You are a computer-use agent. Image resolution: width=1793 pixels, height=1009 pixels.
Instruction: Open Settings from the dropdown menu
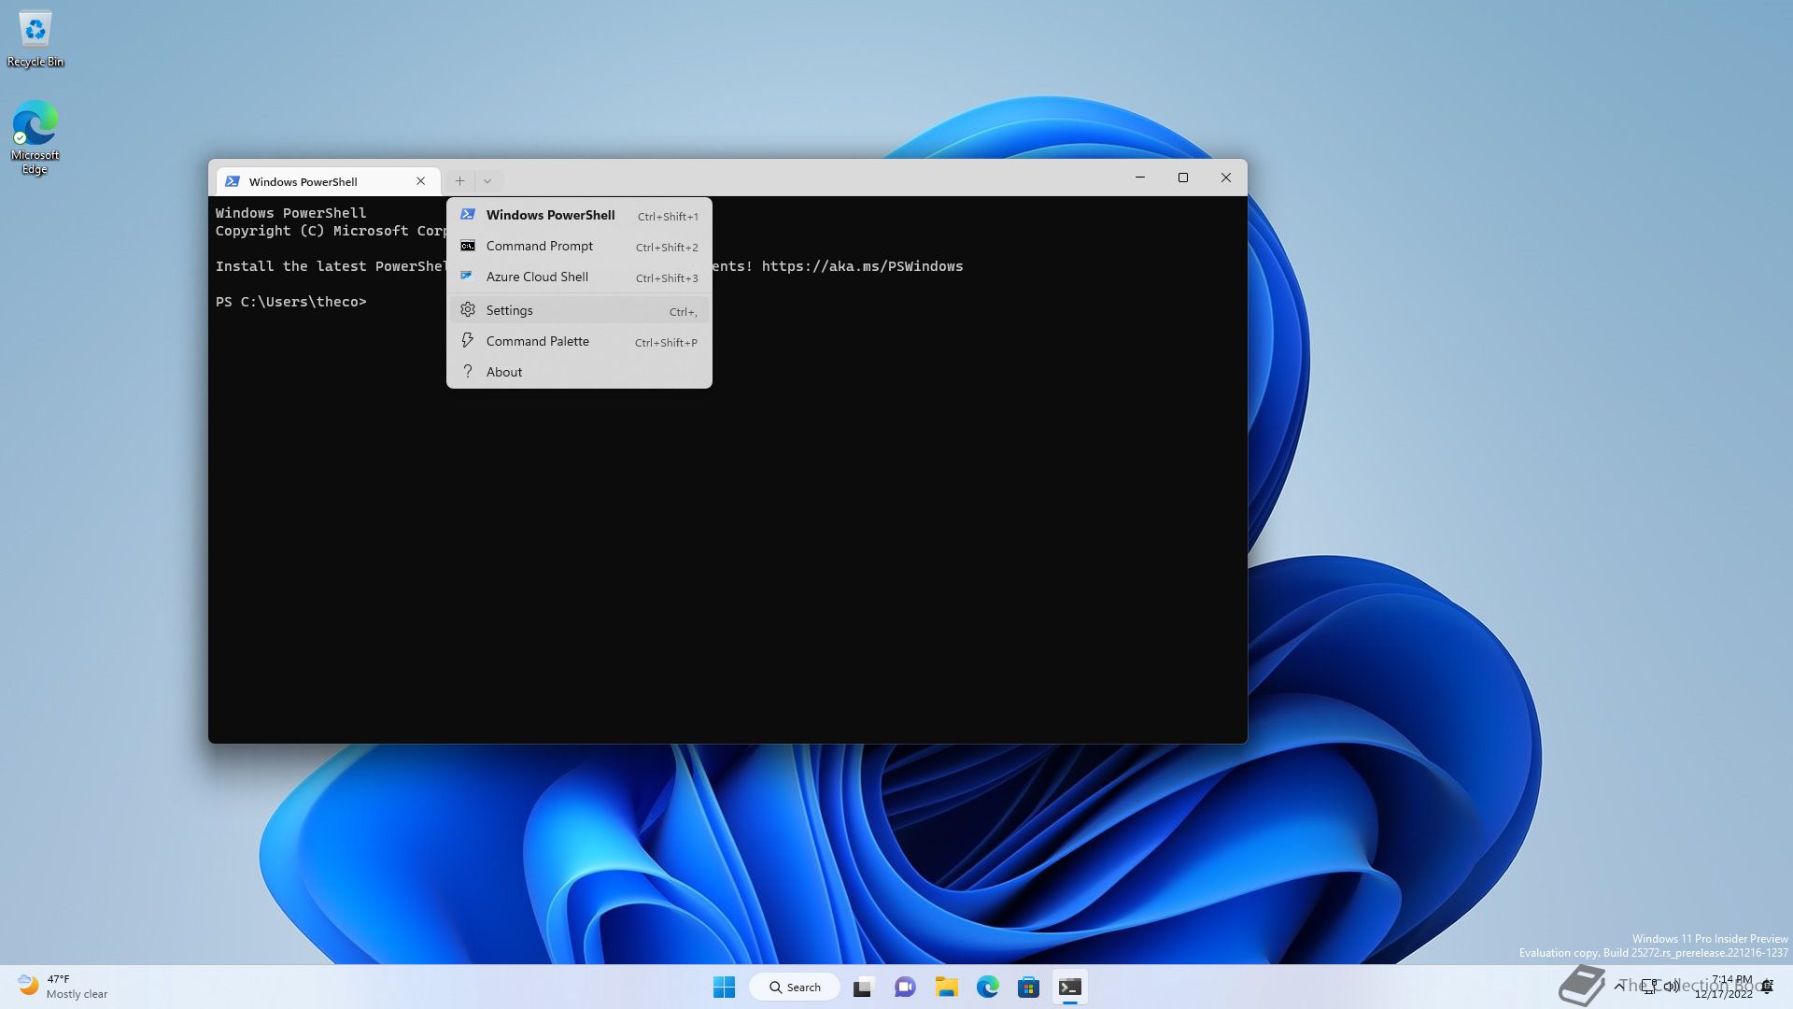[x=579, y=310]
